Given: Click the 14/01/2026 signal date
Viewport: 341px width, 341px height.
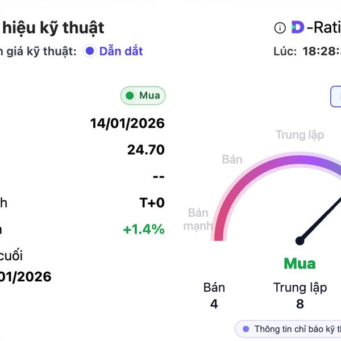Looking at the screenshot, I should [x=127, y=123].
